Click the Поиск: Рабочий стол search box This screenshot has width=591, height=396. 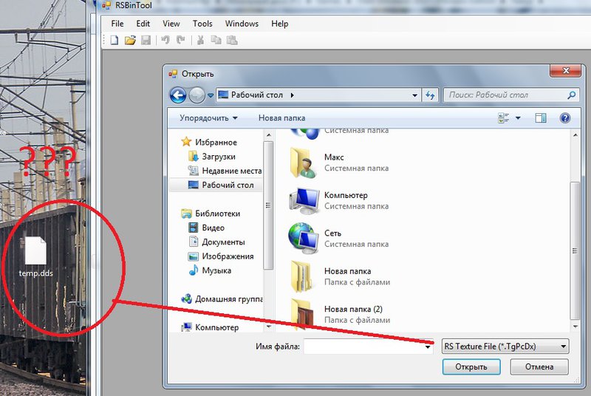pos(506,95)
